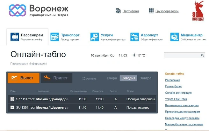The image size is (209, 131).
Task: Click the search magnifier icon
Action: [203, 55]
